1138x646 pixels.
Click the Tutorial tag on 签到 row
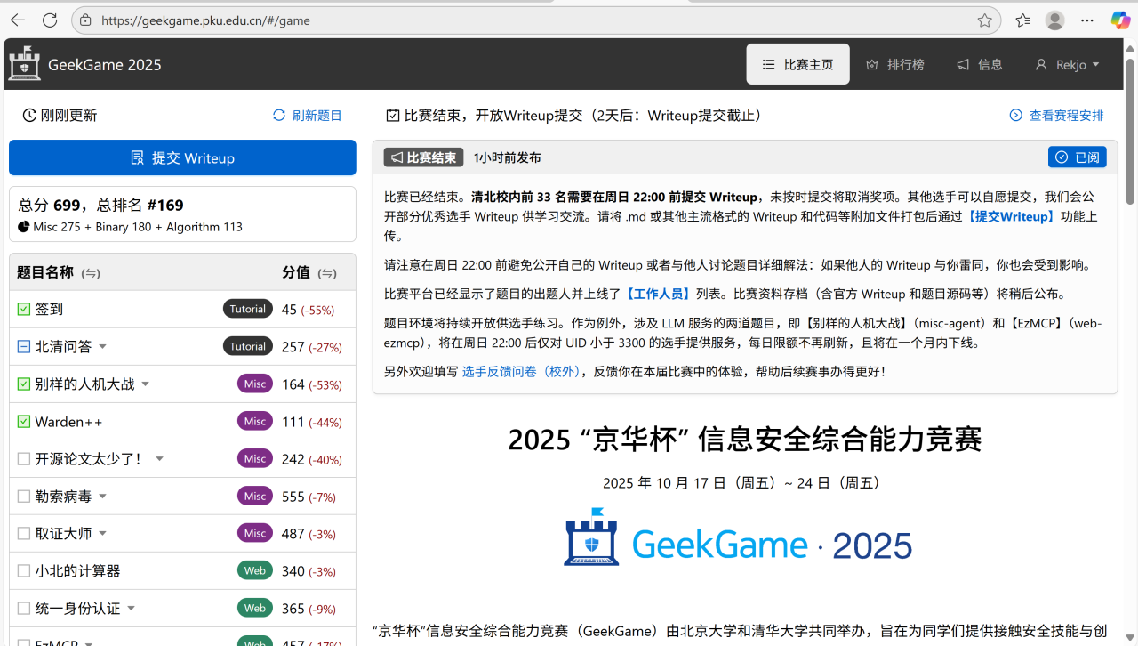click(248, 309)
